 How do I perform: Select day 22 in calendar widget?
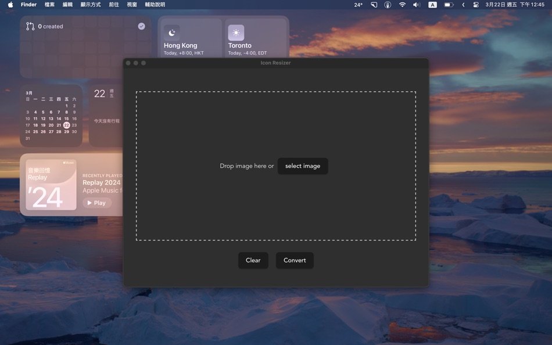point(67,125)
